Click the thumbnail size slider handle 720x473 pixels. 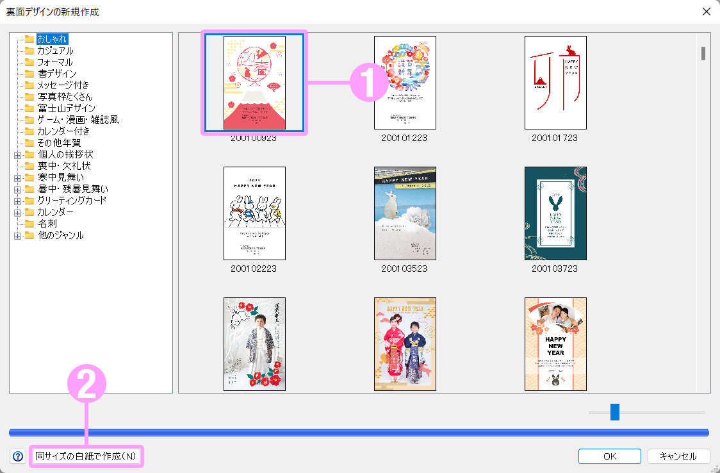[615, 412]
